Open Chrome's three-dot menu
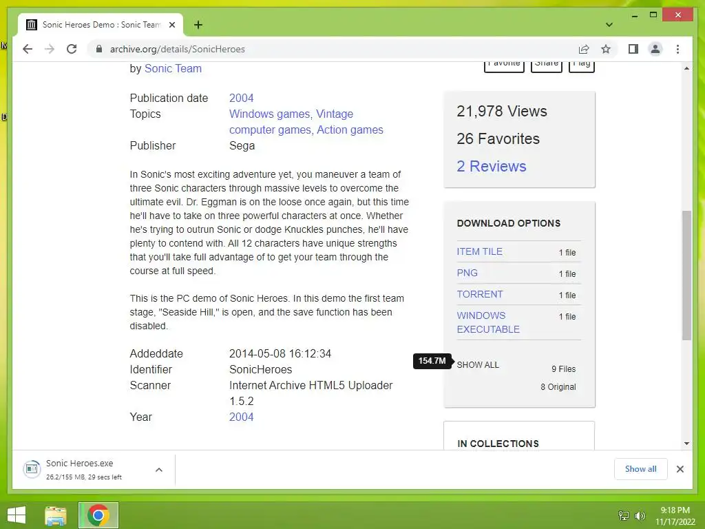 pyautogui.click(x=677, y=49)
